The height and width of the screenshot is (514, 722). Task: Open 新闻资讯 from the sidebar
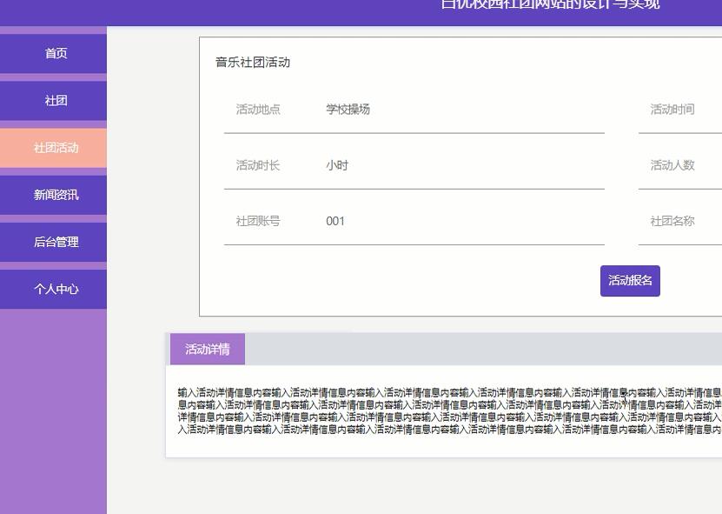pyautogui.click(x=55, y=194)
